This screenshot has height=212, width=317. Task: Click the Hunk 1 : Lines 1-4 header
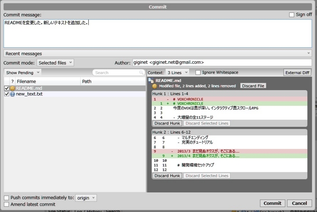(229, 94)
